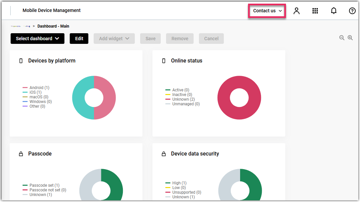
Task: Click the Edit button
Action: point(79,39)
